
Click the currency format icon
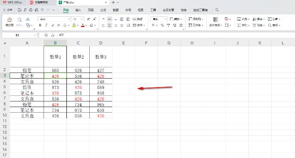click(x=153, y=25)
